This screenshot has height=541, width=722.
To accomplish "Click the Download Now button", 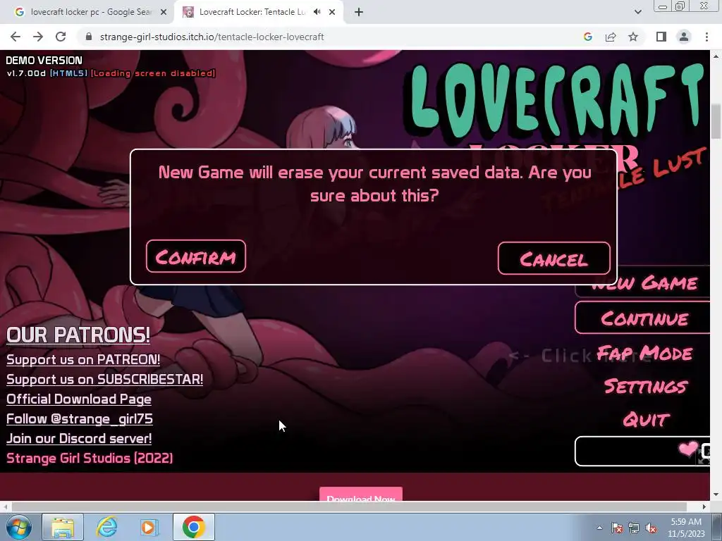I will [x=361, y=495].
